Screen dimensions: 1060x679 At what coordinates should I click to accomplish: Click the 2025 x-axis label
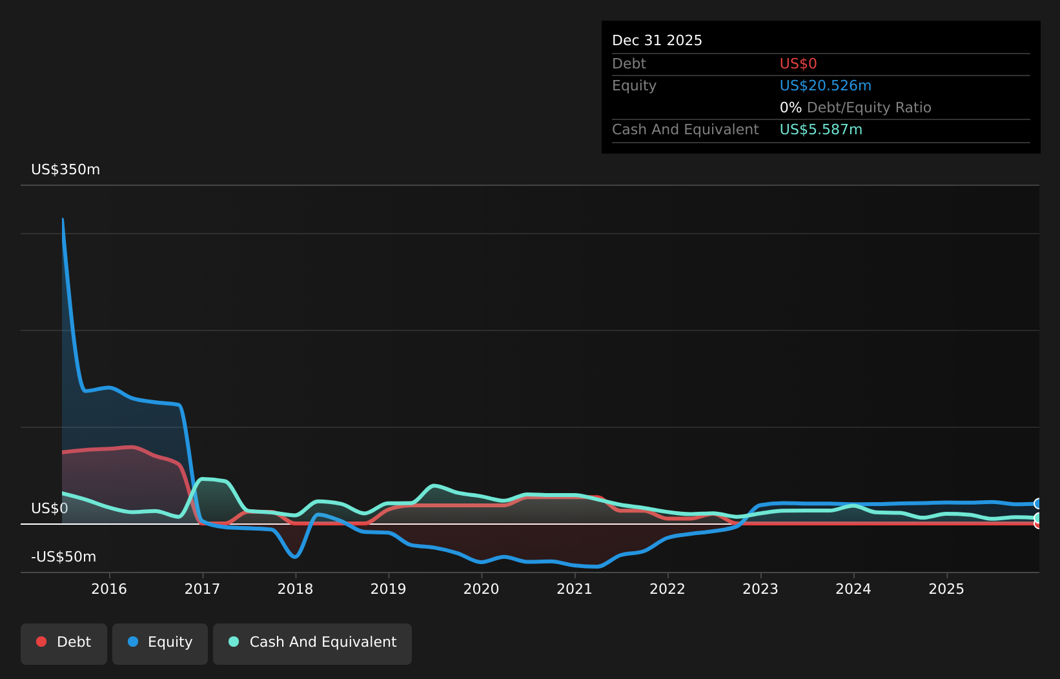(946, 589)
